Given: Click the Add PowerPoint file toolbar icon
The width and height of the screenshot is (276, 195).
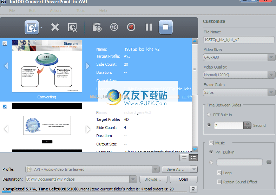Looking at the screenshot, I should [x=32, y=27].
